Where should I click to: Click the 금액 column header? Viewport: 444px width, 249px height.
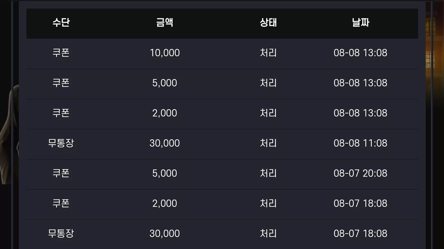click(x=164, y=23)
